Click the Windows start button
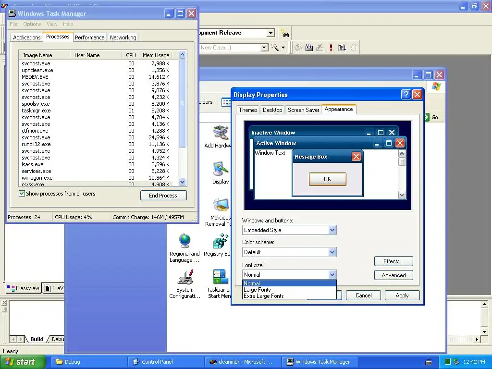492x369 pixels. pyautogui.click(x=23, y=362)
